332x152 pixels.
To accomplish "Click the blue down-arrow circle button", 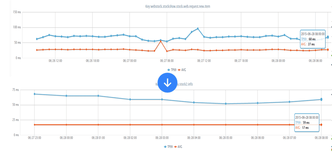I will tap(167, 83).
